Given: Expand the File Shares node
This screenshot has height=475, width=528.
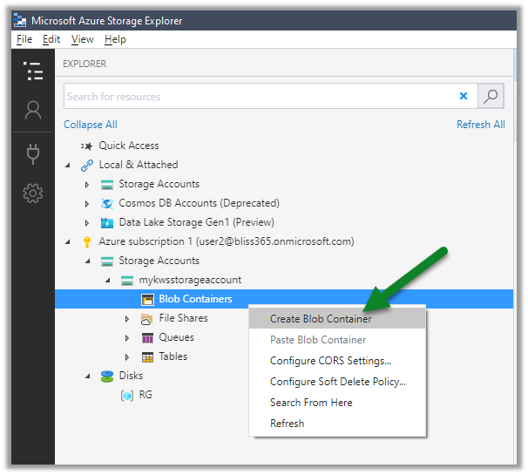Looking at the screenshot, I should coord(127,318).
